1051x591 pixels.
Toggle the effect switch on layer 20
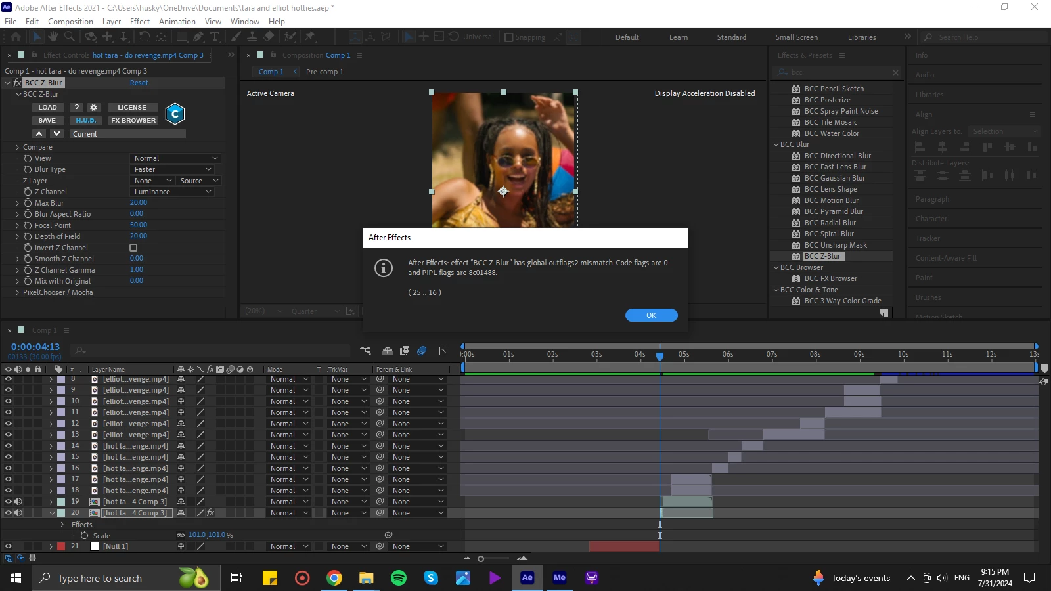210,513
